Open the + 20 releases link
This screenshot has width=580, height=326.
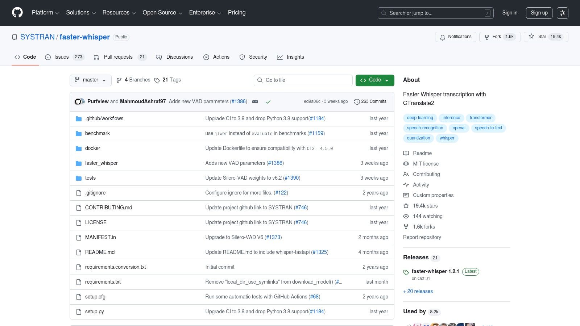418,291
